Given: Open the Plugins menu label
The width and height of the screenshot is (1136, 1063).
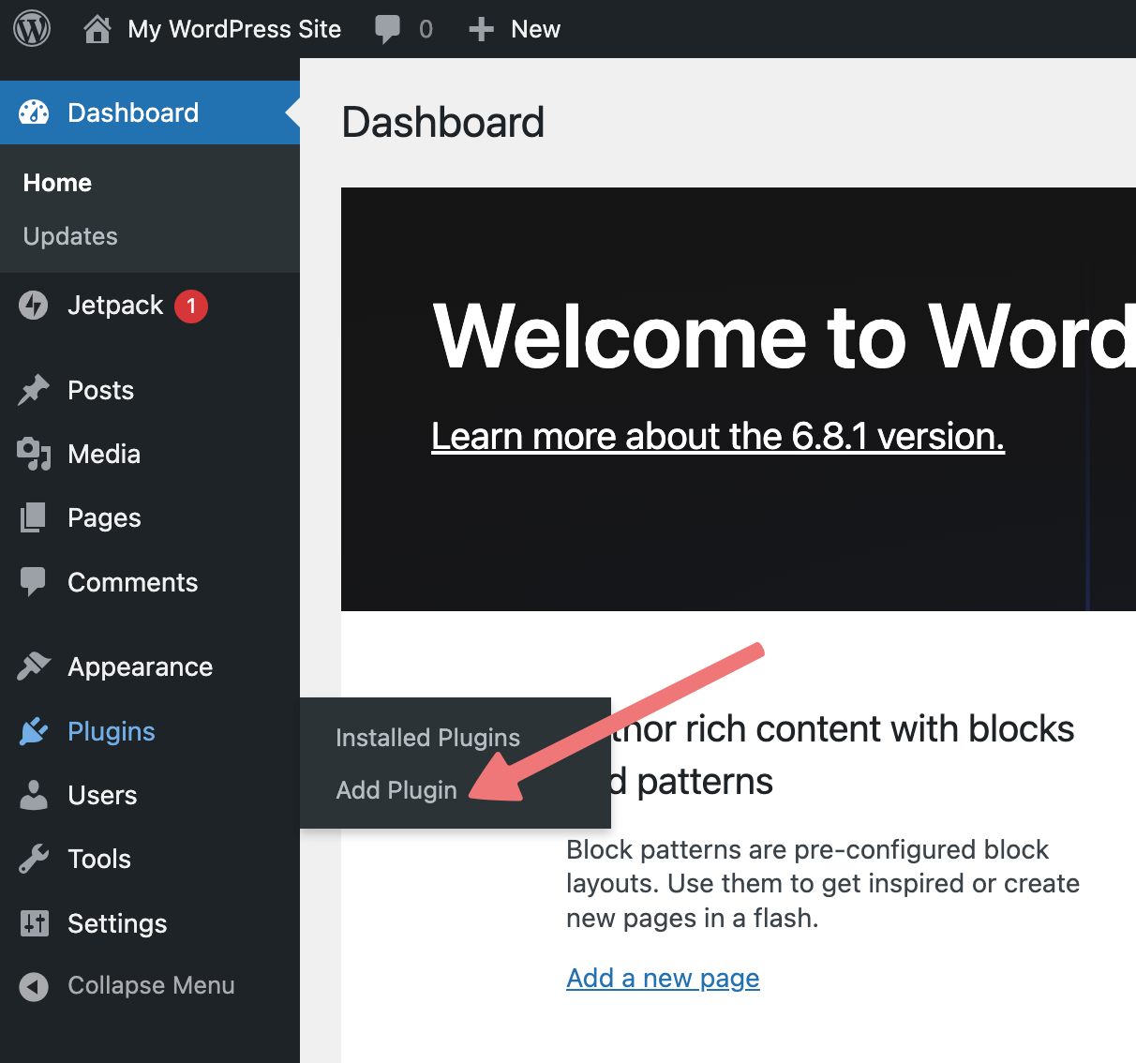Looking at the screenshot, I should [x=112, y=731].
